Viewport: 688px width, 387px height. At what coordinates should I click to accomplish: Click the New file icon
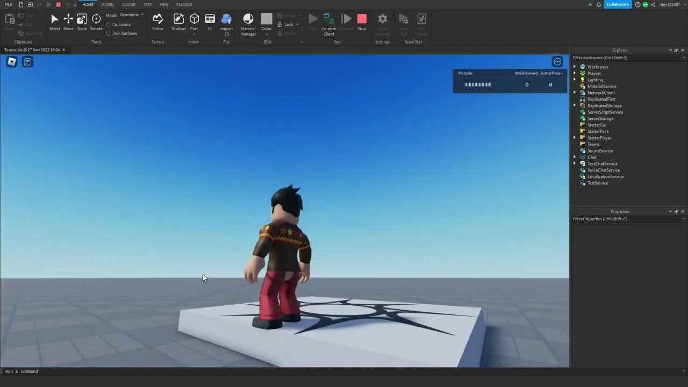(x=21, y=4)
